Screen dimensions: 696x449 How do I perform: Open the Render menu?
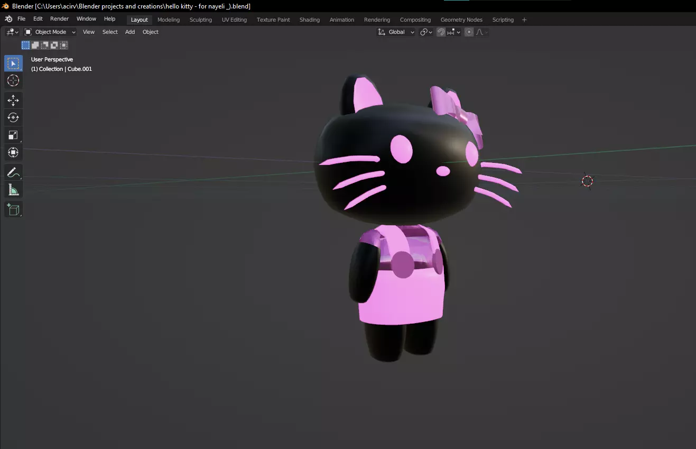(x=60, y=19)
